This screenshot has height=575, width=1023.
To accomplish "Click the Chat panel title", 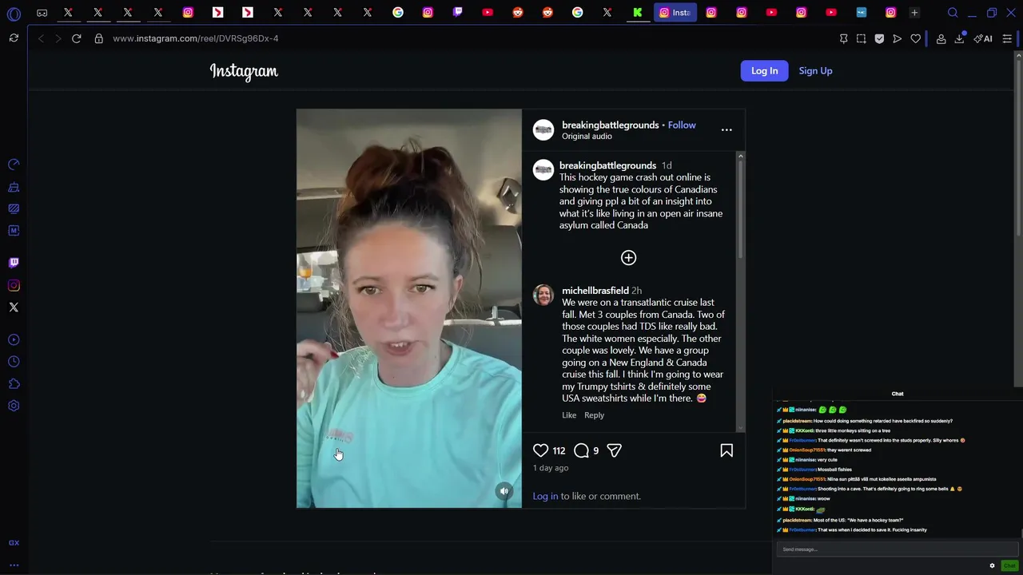I will pyautogui.click(x=898, y=394).
